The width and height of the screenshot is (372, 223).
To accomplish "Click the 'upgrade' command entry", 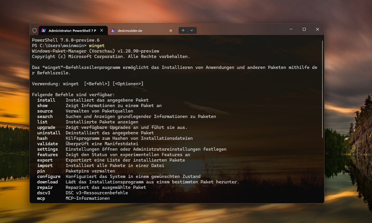I will [x=46, y=127].
